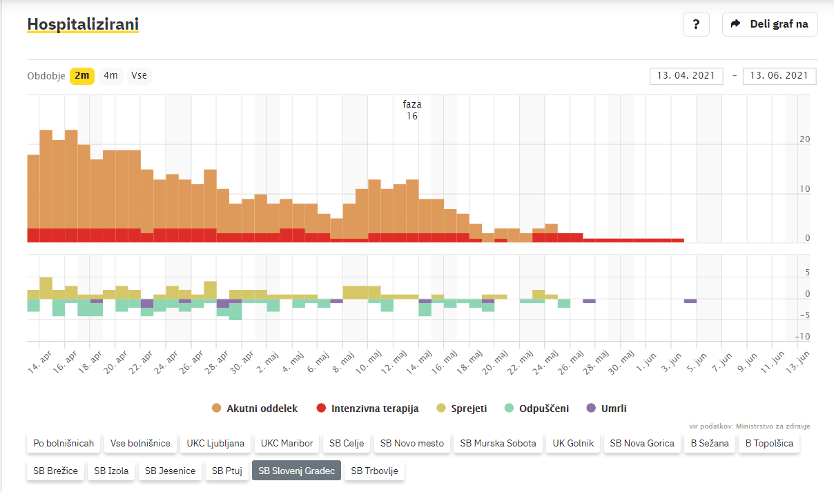This screenshot has width=834, height=492.
Task: Click the faza 16 chart marker
Action: click(412, 110)
